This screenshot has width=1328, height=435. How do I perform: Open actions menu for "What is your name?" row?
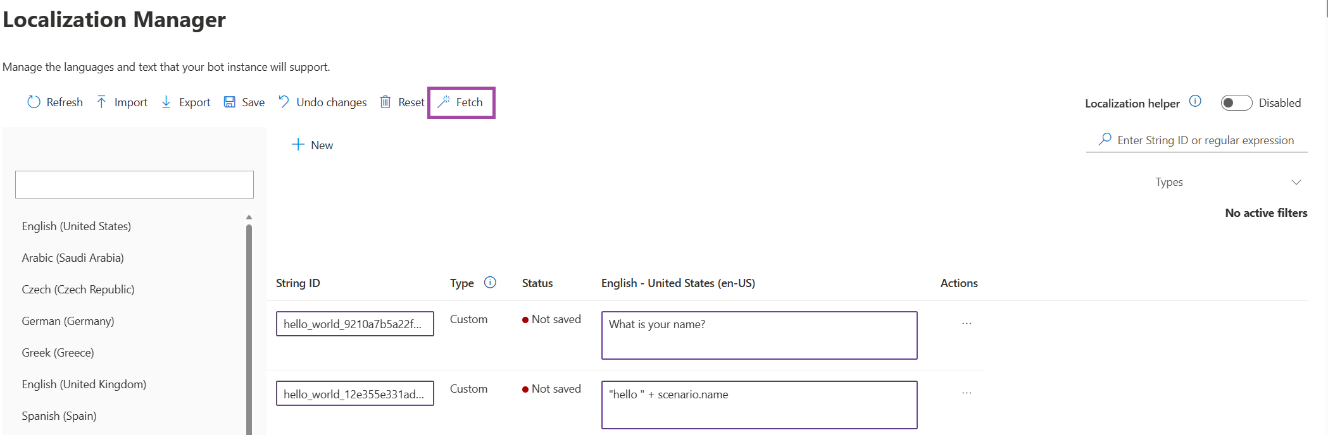tap(967, 324)
